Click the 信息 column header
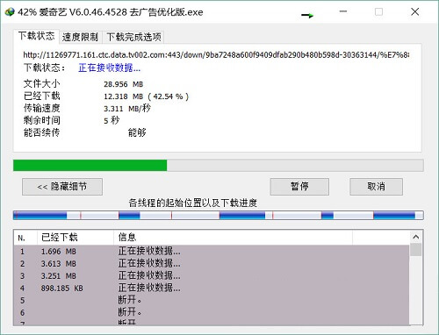The height and width of the screenshot is (335, 439). click(x=233, y=238)
